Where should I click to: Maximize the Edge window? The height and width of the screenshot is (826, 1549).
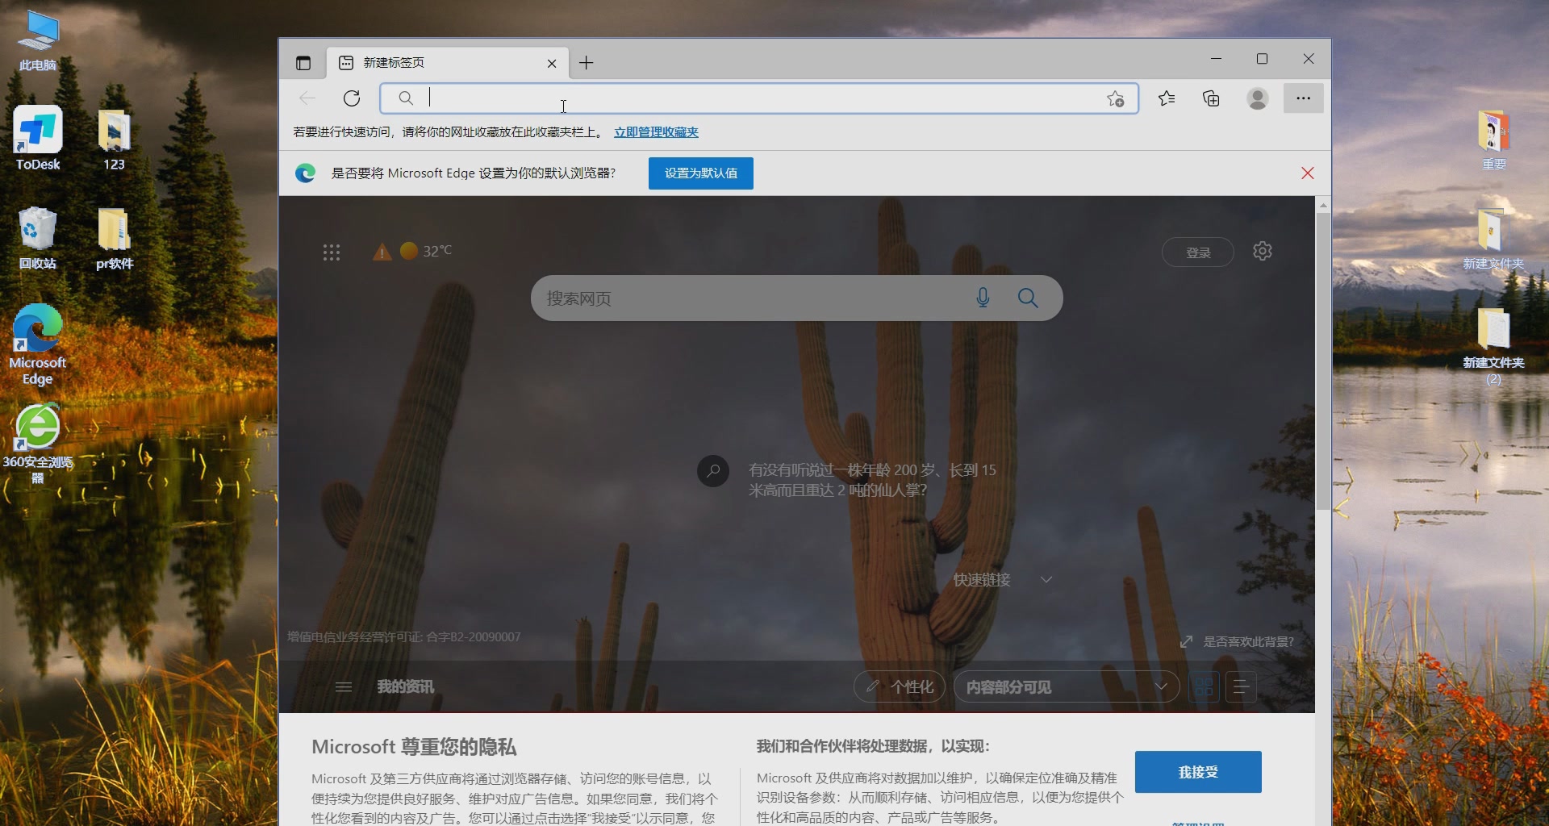coord(1263,59)
